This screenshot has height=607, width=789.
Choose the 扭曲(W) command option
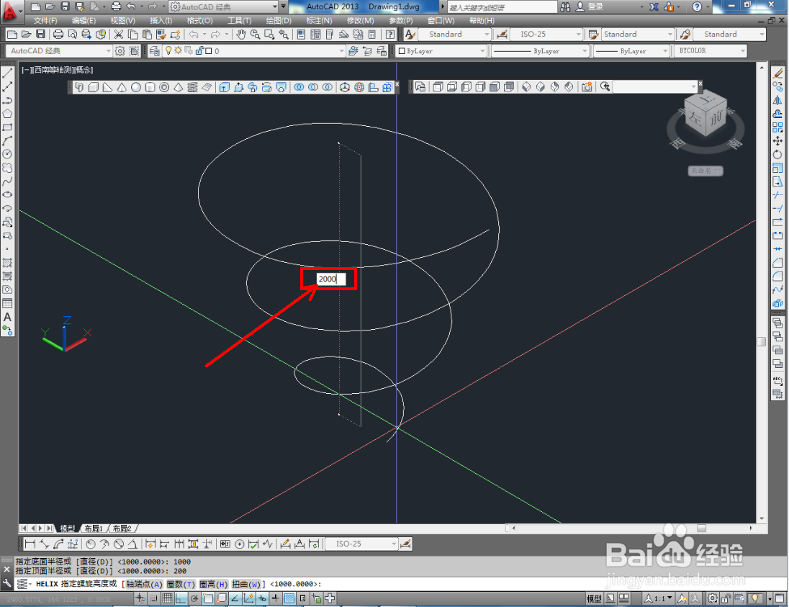coord(246,584)
